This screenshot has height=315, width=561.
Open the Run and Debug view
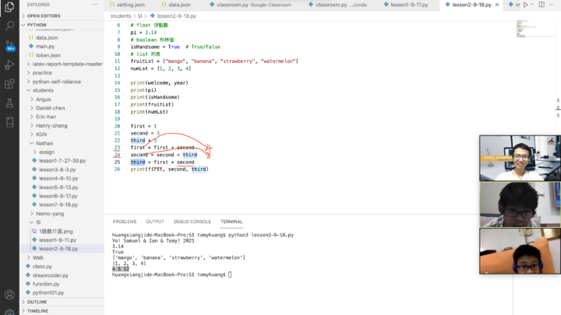(x=9, y=65)
